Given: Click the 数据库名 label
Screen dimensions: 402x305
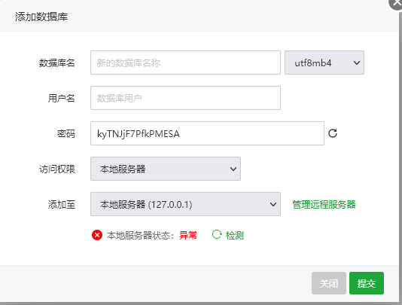Looking at the screenshot, I should pos(57,63).
